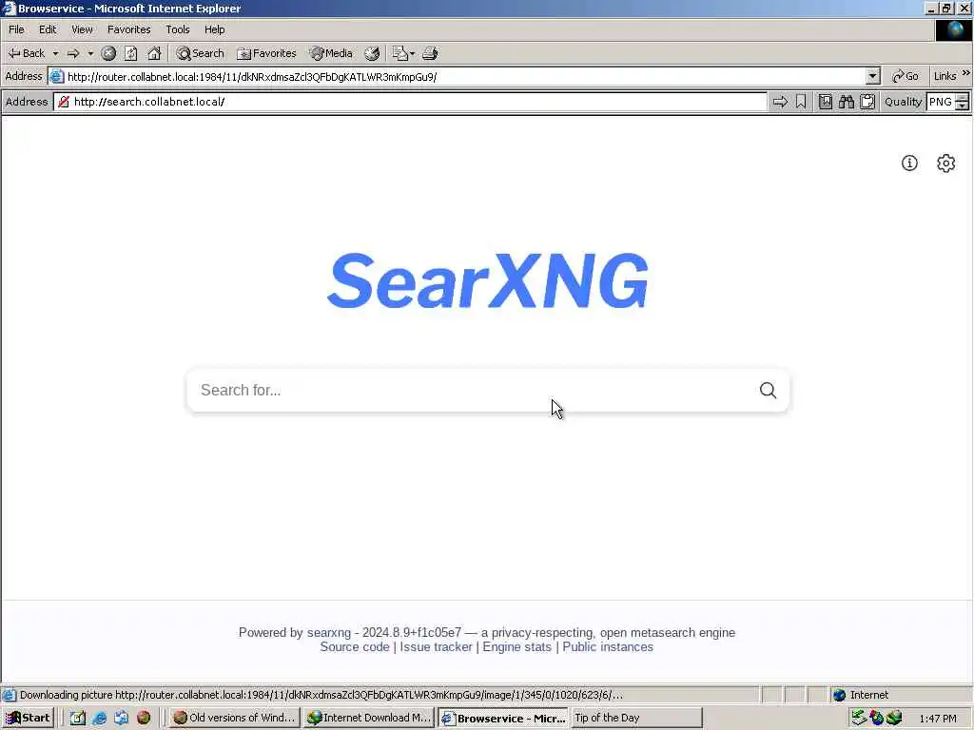Viewport: 974px width, 730px height.
Task: Click the first green system tray icon
Action: coord(859,719)
